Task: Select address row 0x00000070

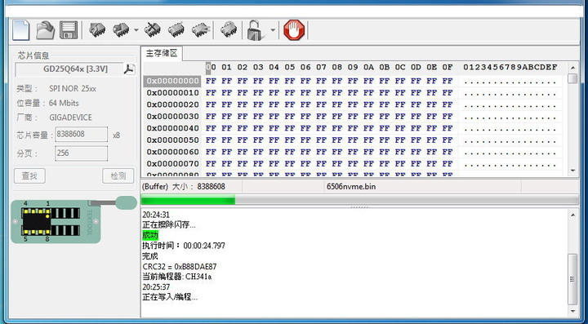Action: 172,164
